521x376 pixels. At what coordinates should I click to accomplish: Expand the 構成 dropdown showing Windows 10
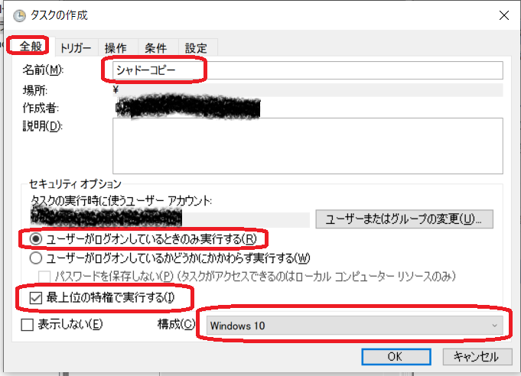353,325
